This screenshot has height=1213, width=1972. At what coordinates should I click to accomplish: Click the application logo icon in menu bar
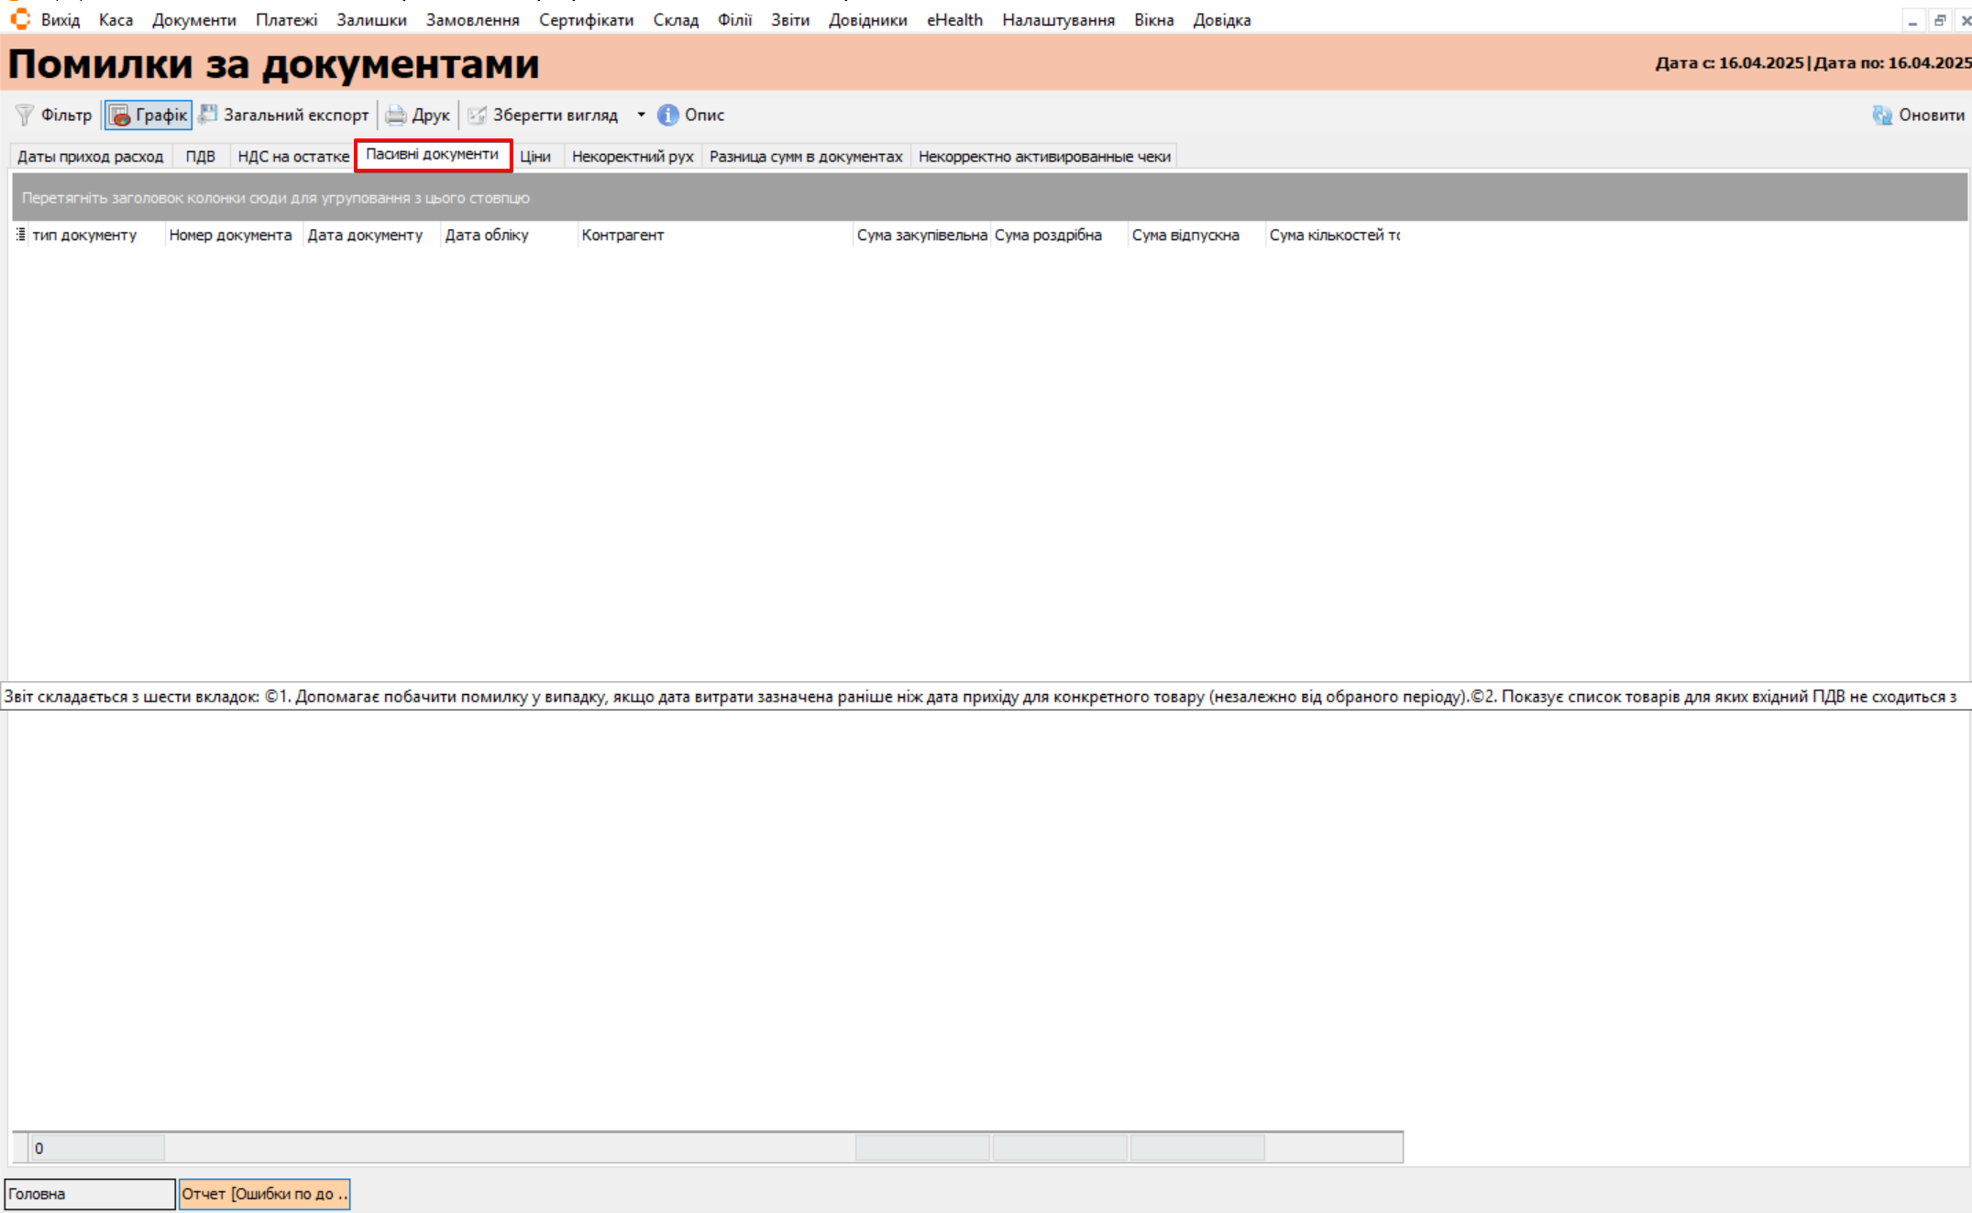click(20, 19)
